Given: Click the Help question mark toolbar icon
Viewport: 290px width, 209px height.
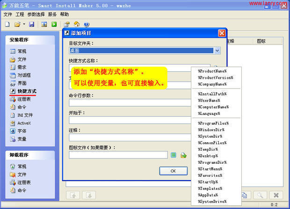Looking at the screenshot, I should (x=87, y=24).
